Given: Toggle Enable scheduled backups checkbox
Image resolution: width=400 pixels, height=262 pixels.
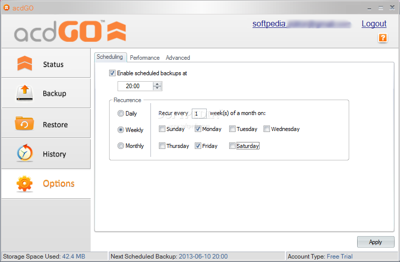Looking at the screenshot, I should [x=112, y=73].
